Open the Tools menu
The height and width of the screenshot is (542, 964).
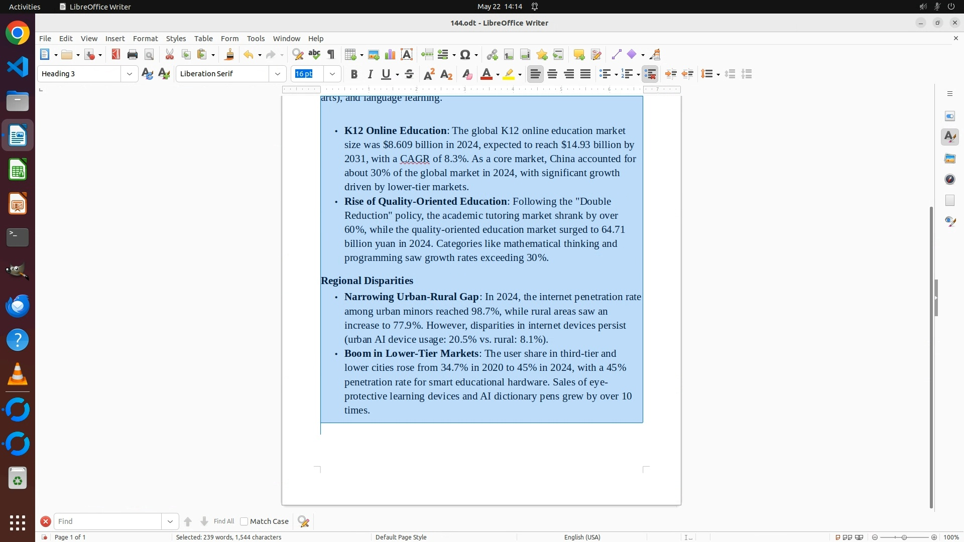pyautogui.click(x=256, y=39)
